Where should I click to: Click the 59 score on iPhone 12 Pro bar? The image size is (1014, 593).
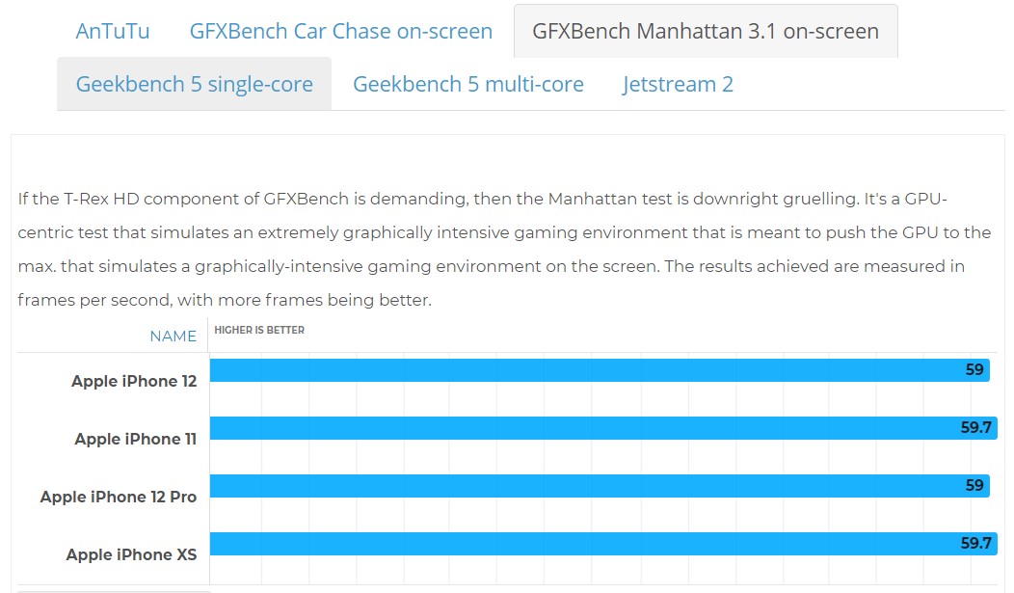(974, 486)
